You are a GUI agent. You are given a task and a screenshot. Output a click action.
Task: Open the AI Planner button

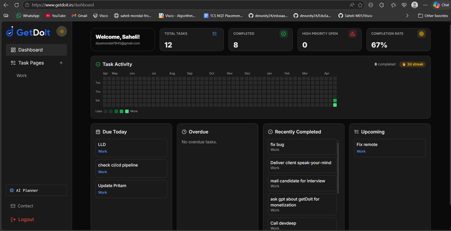pos(36,190)
